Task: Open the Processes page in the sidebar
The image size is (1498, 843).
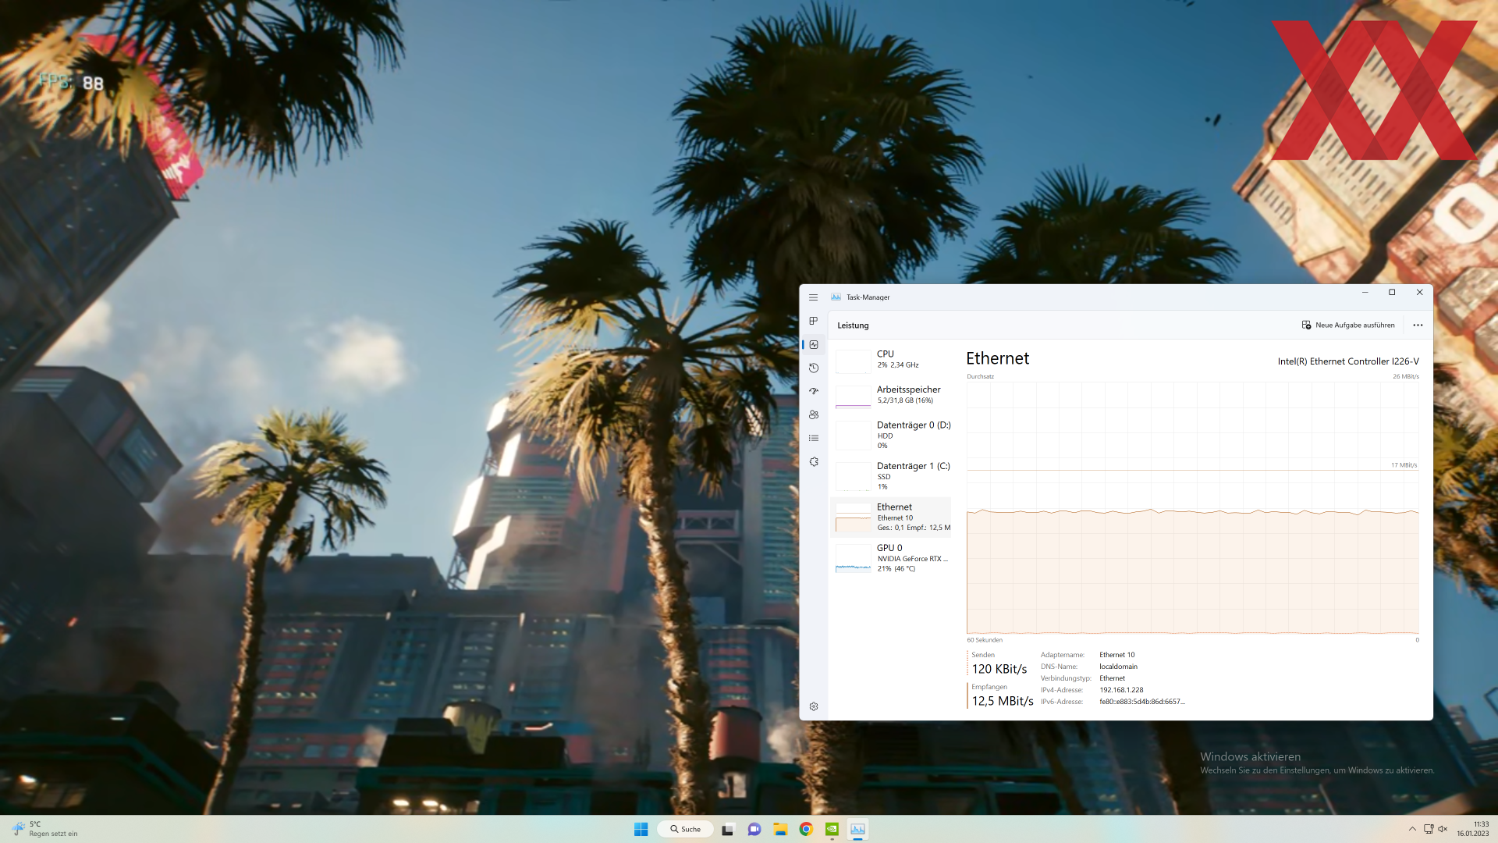Action: (813, 321)
